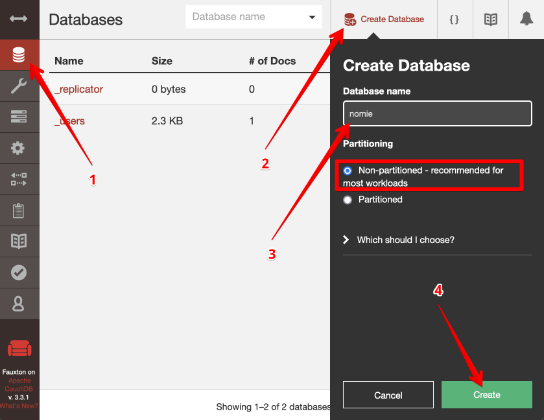The height and width of the screenshot is (420, 544).
Task: View Active Tasks via the clipboard icon
Action: click(x=19, y=210)
